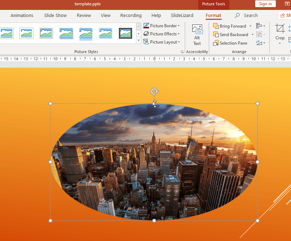291x241 pixels.
Task: Click the bottom-left corner resize handle
Action: [x=51, y=220]
